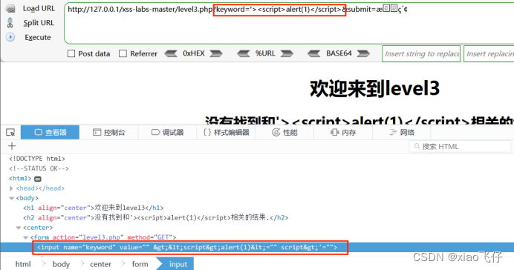Click the Execute label
Image resolution: width=514 pixels, height=270 pixels.
38,37
